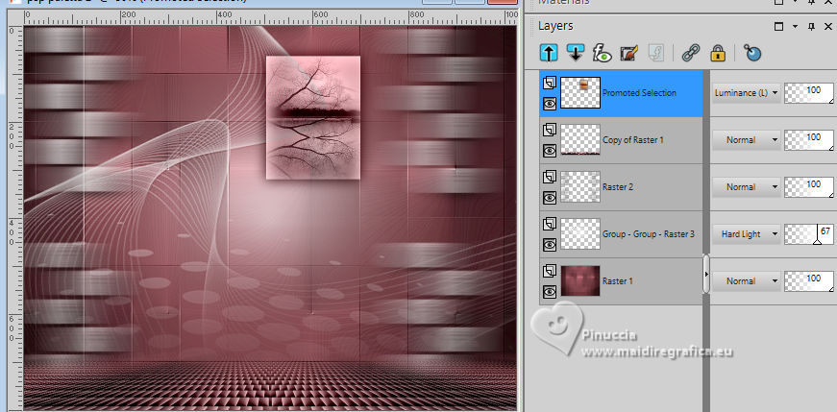This screenshot has height=412, width=837.
Task: Close the Layers palette
Action: point(828,26)
